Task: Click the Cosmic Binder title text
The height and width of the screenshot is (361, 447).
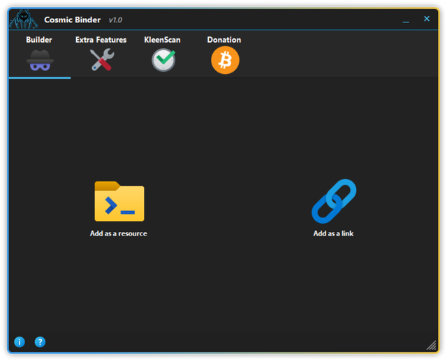Action: coord(72,20)
